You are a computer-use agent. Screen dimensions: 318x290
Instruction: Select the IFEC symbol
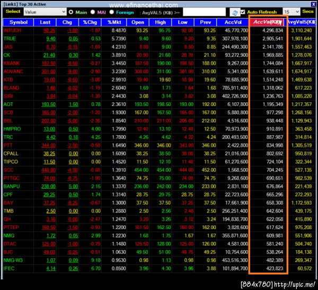point(9,268)
